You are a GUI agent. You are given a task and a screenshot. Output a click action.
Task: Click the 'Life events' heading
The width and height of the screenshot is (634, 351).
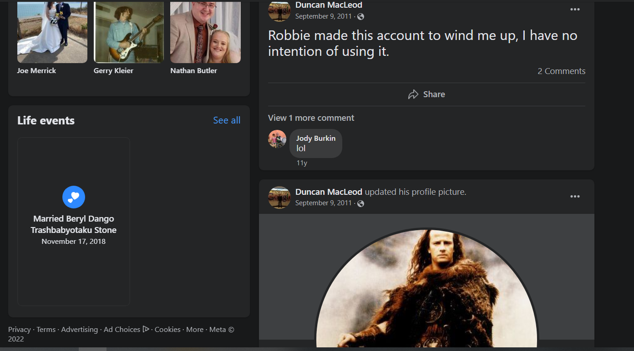(46, 120)
